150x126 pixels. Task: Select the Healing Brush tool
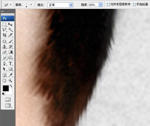click(x=4, y=41)
